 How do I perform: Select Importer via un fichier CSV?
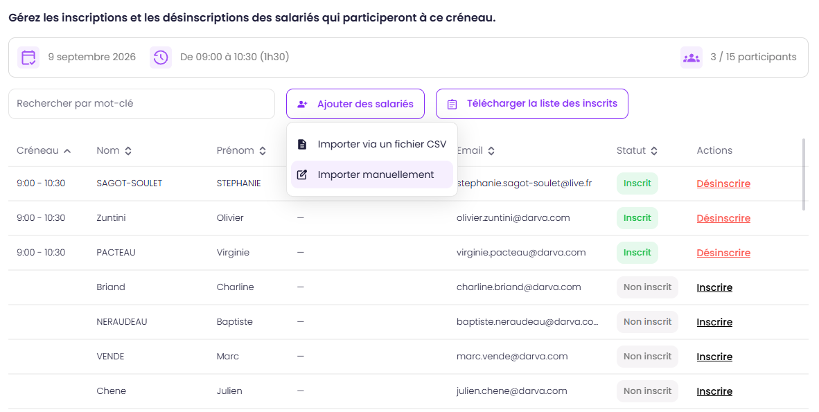click(372, 144)
